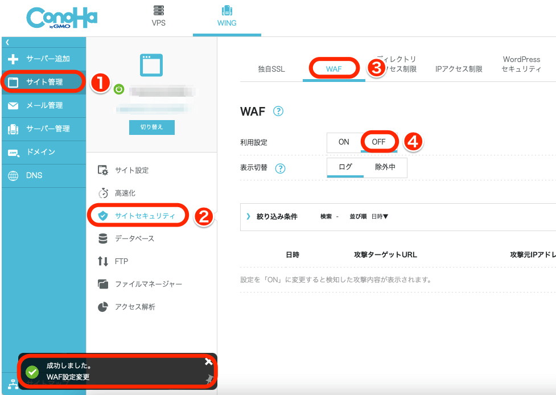Click the ConoHa logo
The width and height of the screenshot is (556, 395).
point(61,17)
